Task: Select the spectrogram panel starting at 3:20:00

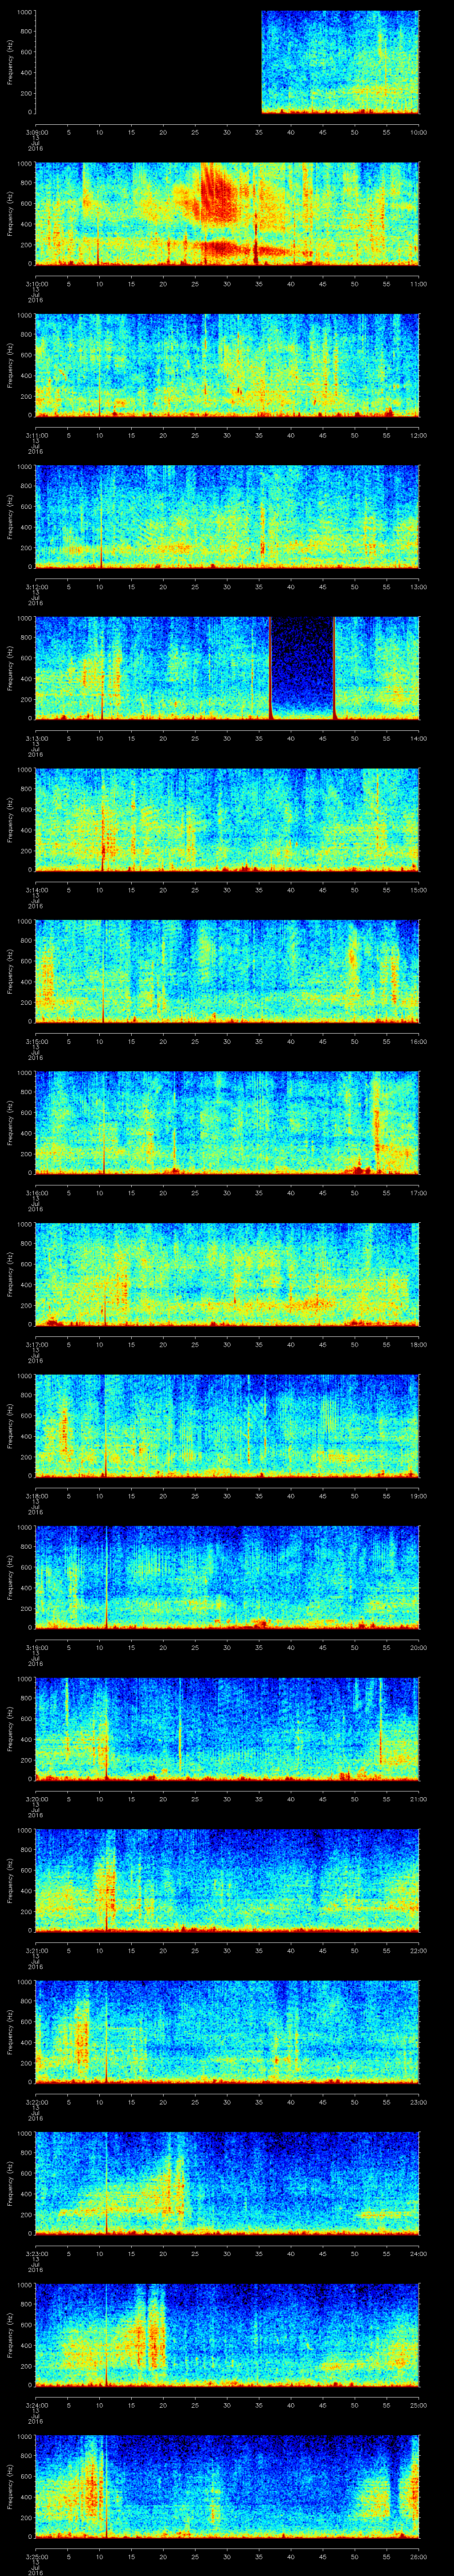Action: [x=227, y=1729]
